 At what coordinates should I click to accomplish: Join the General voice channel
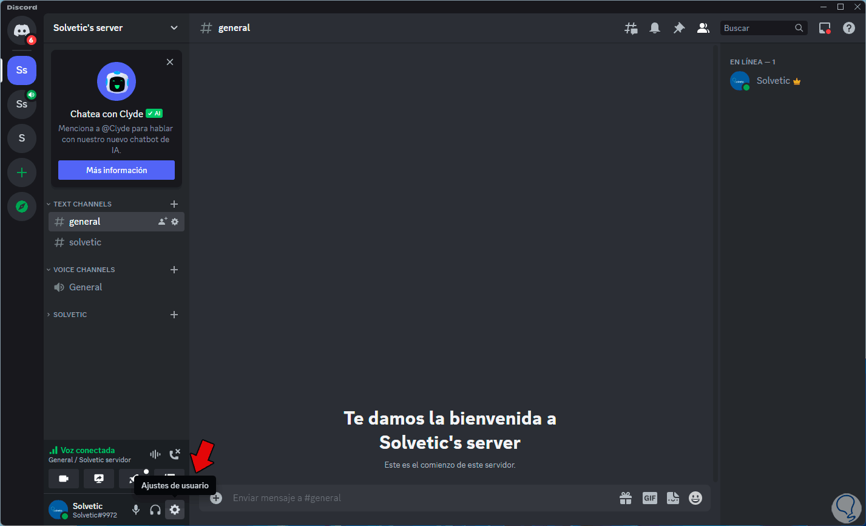point(116,287)
